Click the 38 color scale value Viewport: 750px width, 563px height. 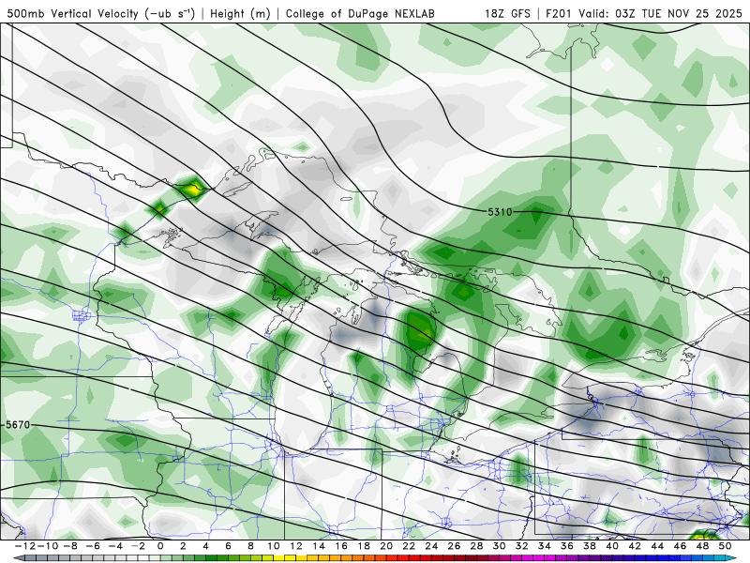pos(590,546)
